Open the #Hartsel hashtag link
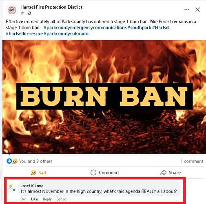The width and height of the screenshot is (206, 204). point(161,28)
